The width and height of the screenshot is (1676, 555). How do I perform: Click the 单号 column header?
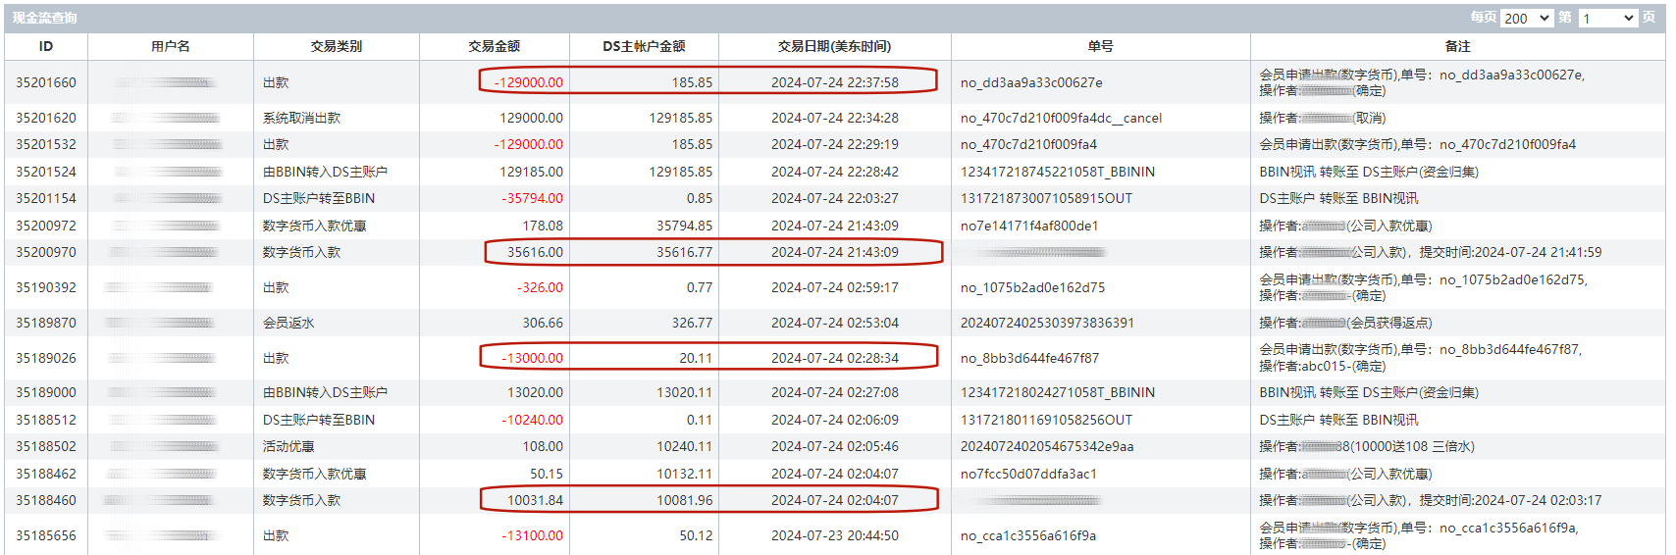point(1100,46)
